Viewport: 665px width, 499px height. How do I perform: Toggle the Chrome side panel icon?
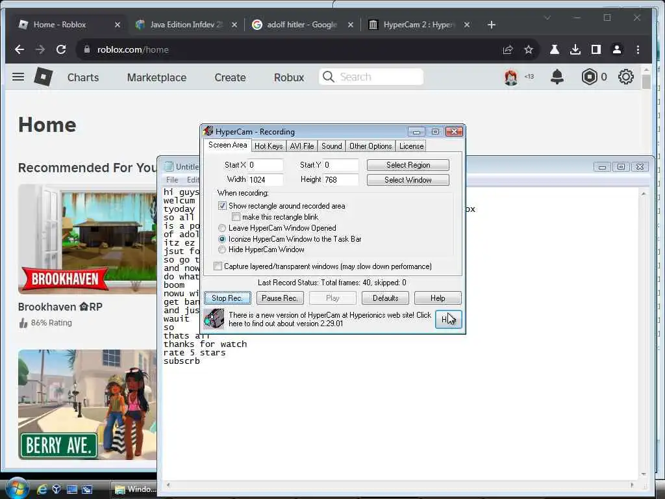point(596,49)
